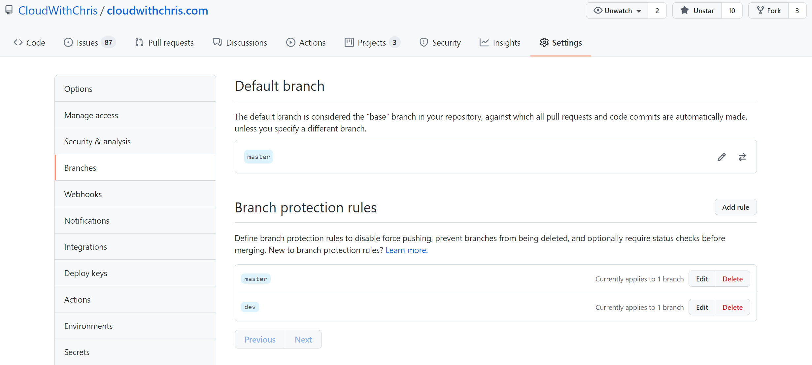Click the Security shield icon
The width and height of the screenshot is (812, 365).
coord(424,42)
